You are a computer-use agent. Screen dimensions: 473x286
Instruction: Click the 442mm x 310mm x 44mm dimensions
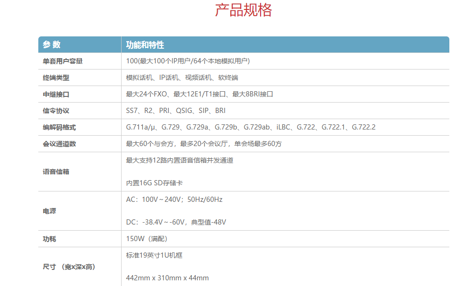(167, 278)
